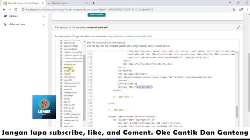This screenshot has width=250, height=140.
Task: Click the LAMBE logo thumbnail overlay
Action: click(44, 107)
